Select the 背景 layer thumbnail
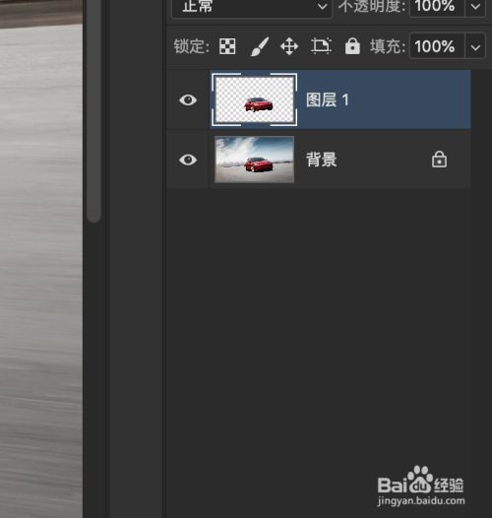This screenshot has height=518, width=492. click(254, 160)
